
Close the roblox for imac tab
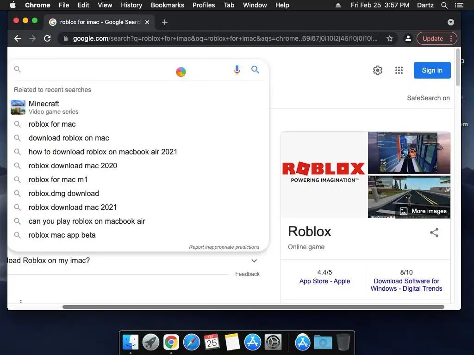click(147, 22)
